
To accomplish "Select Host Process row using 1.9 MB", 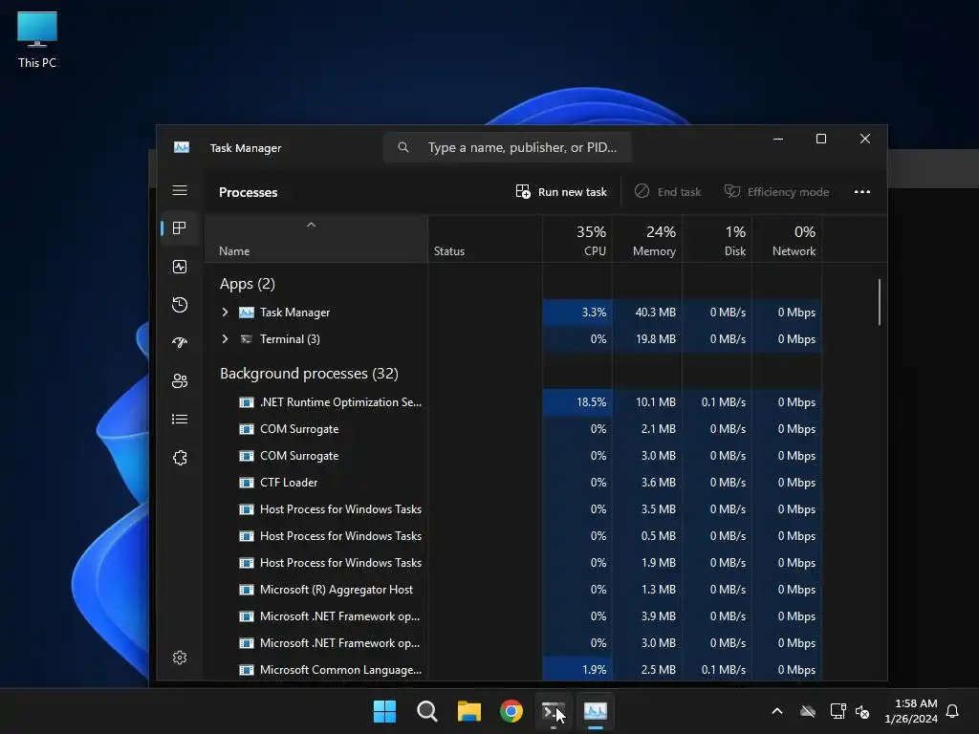I will [x=513, y=563].
